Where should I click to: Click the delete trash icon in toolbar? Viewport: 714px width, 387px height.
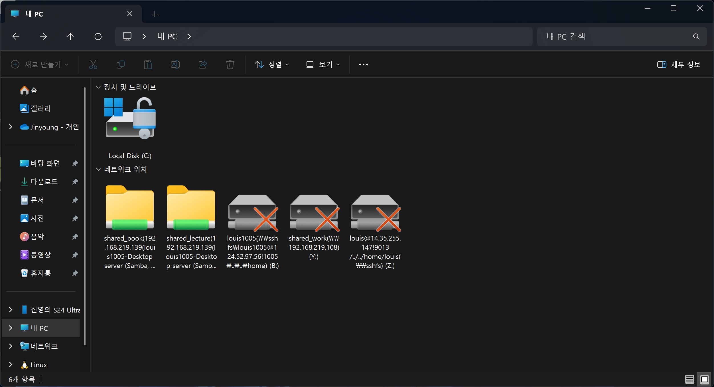230,64
